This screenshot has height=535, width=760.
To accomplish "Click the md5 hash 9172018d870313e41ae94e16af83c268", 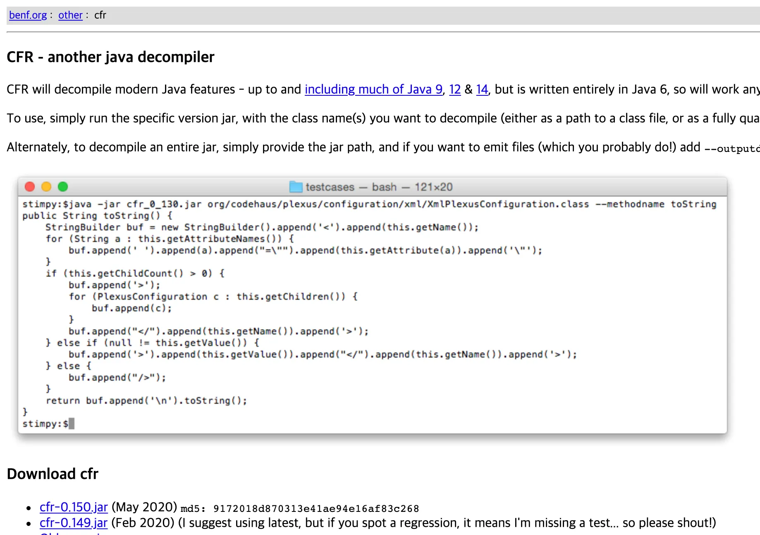I will pos(316,509).
